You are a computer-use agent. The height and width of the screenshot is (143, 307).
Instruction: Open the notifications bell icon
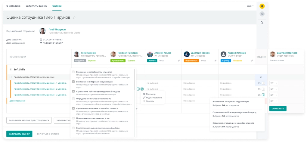click(x=262, y=6)
